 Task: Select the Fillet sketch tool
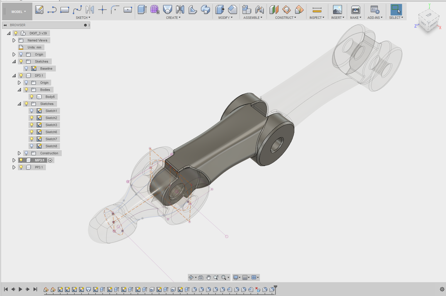[x=115, y=10]
